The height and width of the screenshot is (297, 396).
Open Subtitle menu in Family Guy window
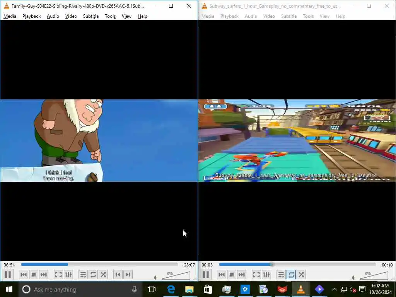click(91, 16)
